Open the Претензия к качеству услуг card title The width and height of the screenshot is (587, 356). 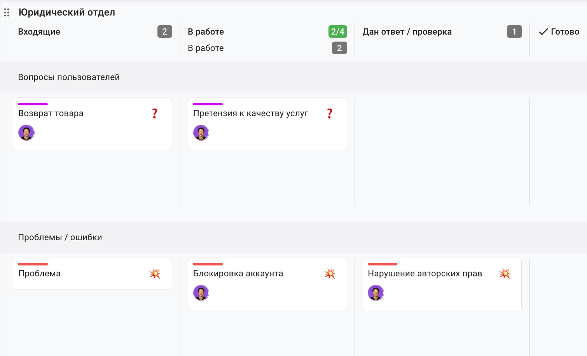(x=250, y=113)
